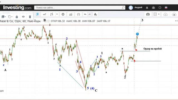
Task: Expand the bar style dropdown arrow
Action: tap(57, 14)
